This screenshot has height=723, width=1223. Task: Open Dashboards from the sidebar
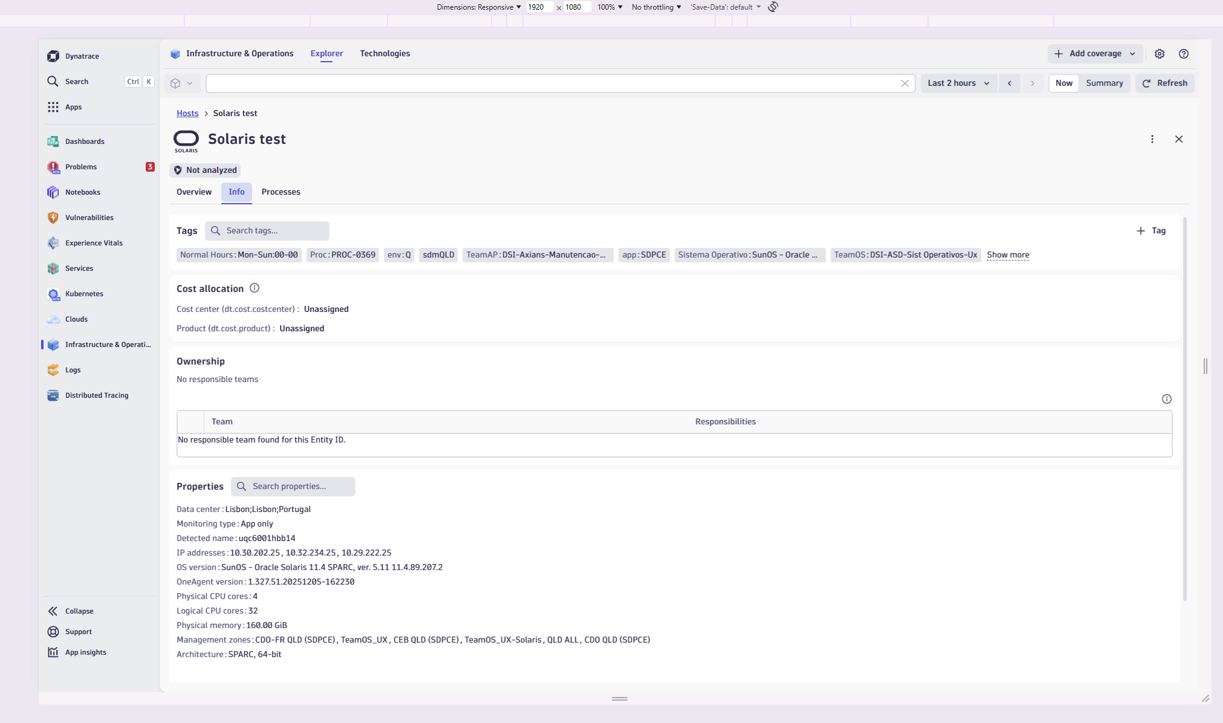(x=85, y=141)
